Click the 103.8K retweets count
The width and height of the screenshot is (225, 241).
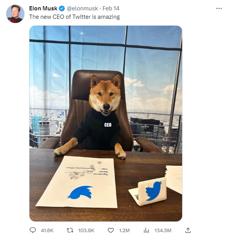click(86, 231)
